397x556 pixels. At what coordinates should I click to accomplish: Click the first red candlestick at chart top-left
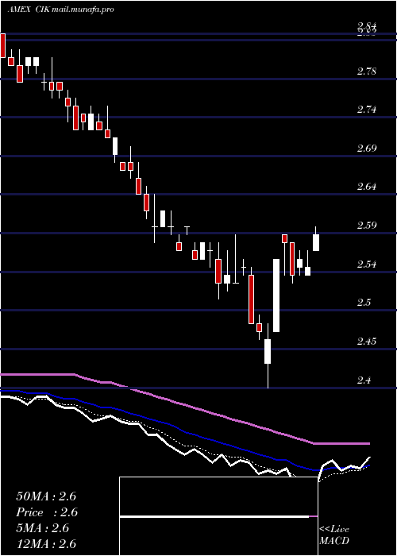3,45
